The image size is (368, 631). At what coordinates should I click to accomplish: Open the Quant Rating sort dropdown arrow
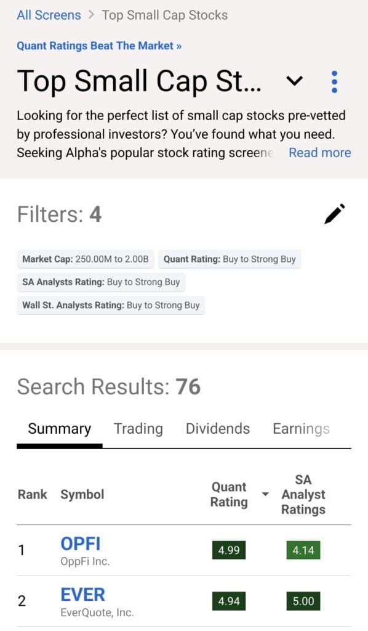pos(265,494)
